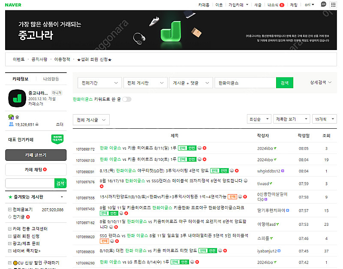Click the 카페 글쓰기 button
This screenshot has height=269, width=343.
[36, 155]
